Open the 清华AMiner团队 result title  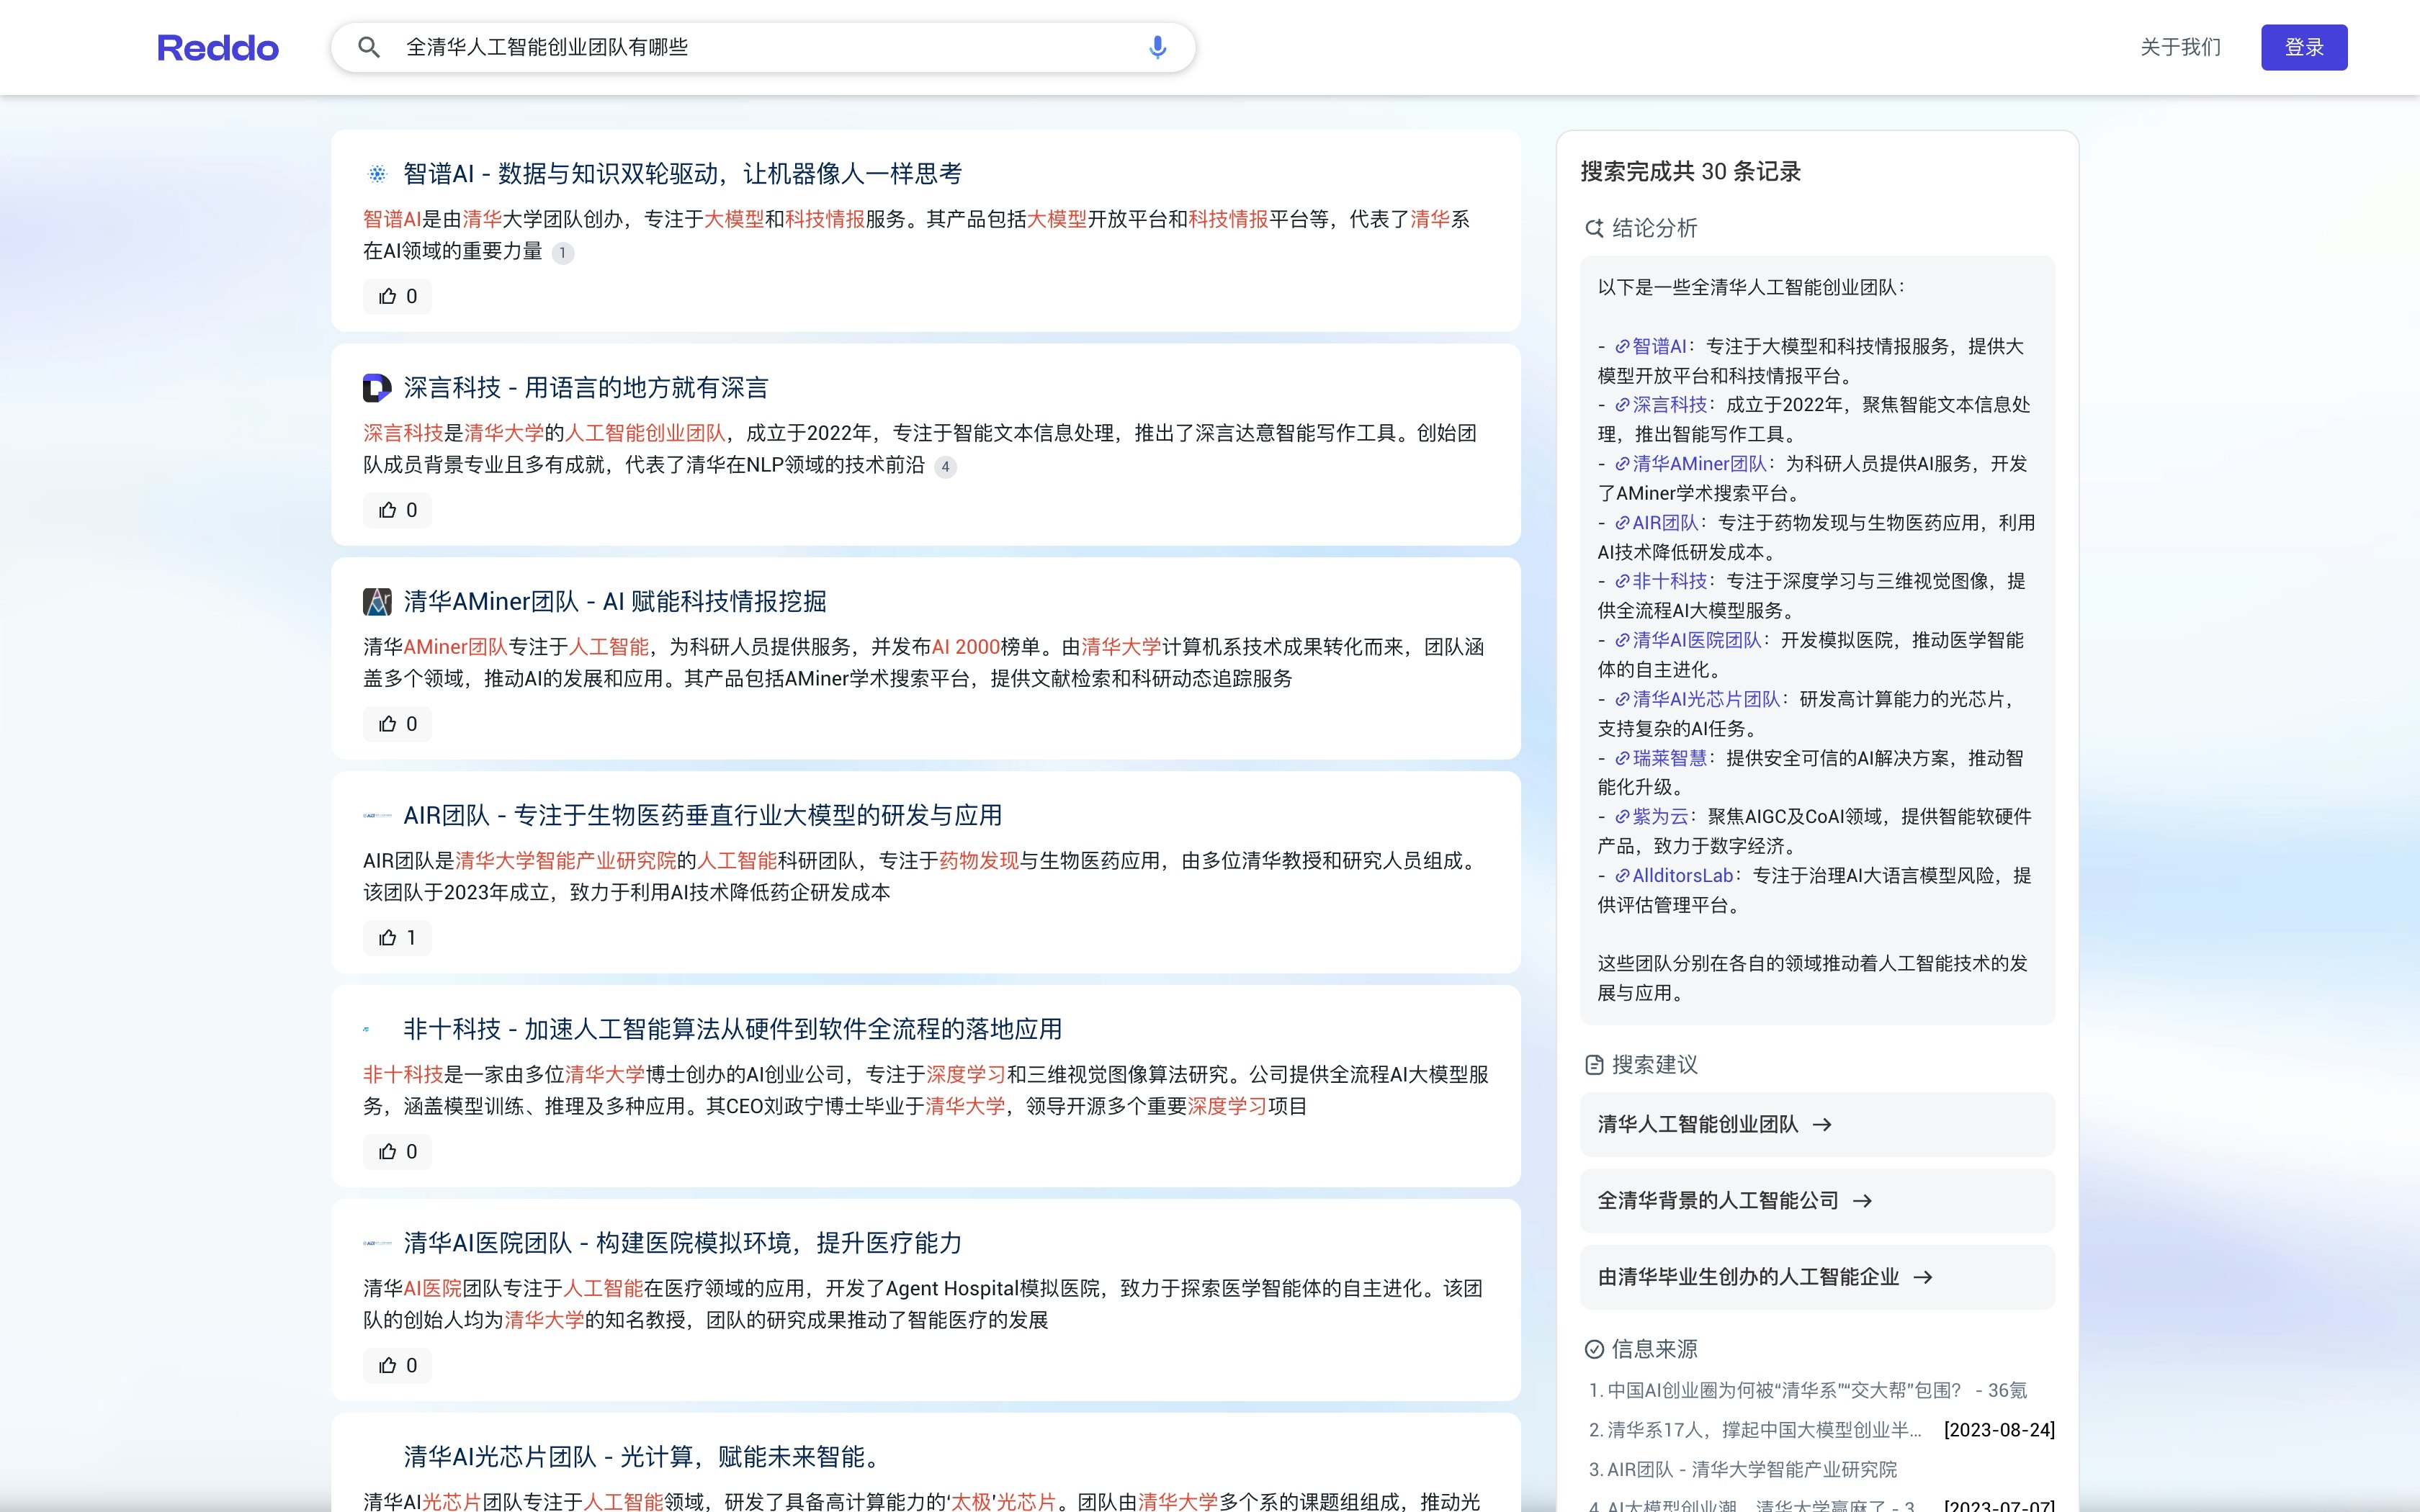(x=615, y=602)
